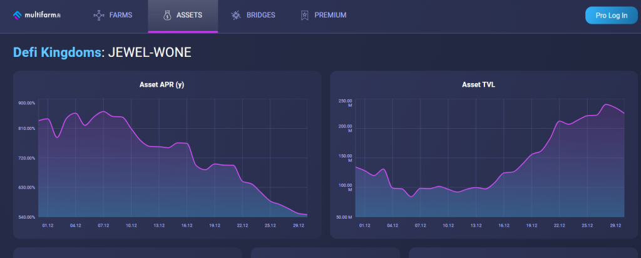Click 22.12 date on APR chart
This screenshot has height=258, width=641.
[x=242, y=226]
